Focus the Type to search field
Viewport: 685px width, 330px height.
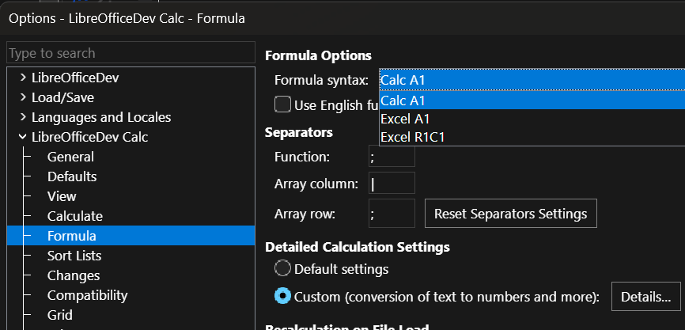point(131,53)
